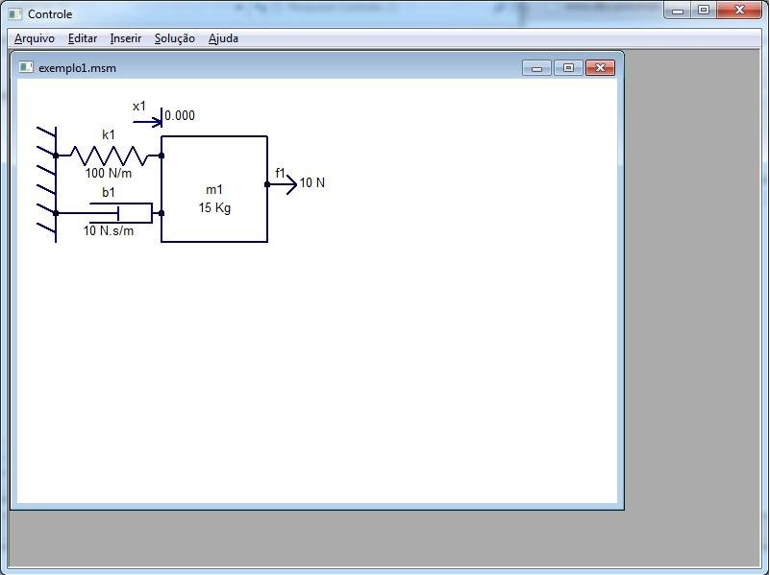770x575 pixels.
Task: Click the exemplo1.msm document icon
Action: 26,67
